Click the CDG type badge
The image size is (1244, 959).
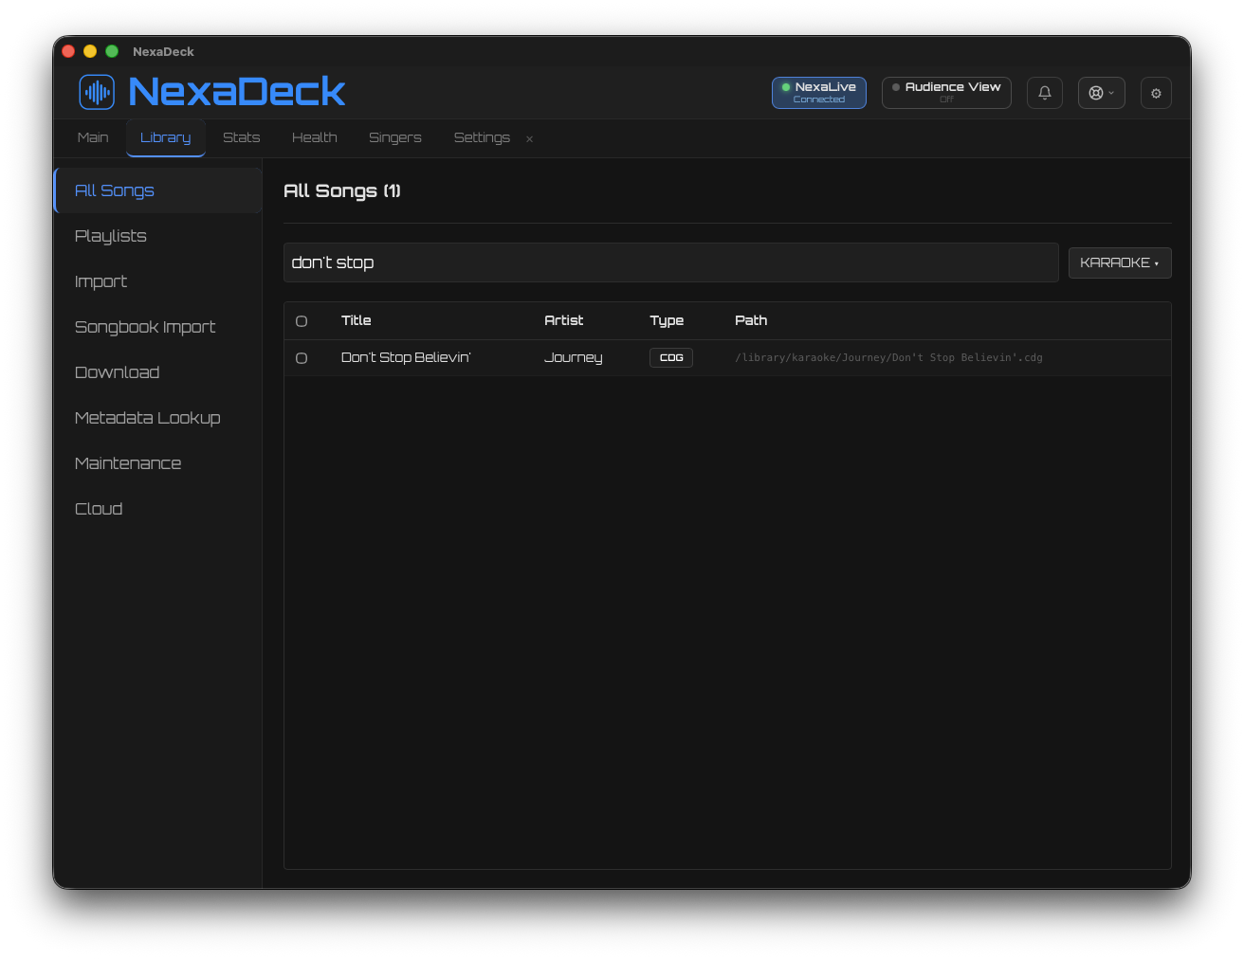pyautogui.click(x=670, y=357)
